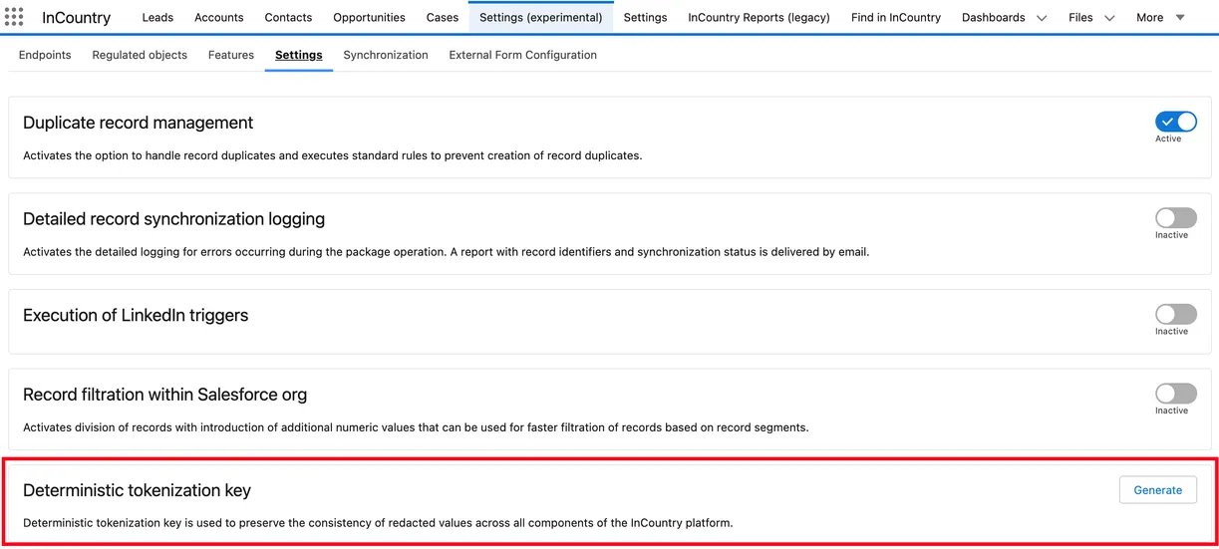Image resolution: width=1219 pixels, height=549 pixels.
Task: Enable Detailed record synchronization logging toggle
Action: coord(1175,218)
